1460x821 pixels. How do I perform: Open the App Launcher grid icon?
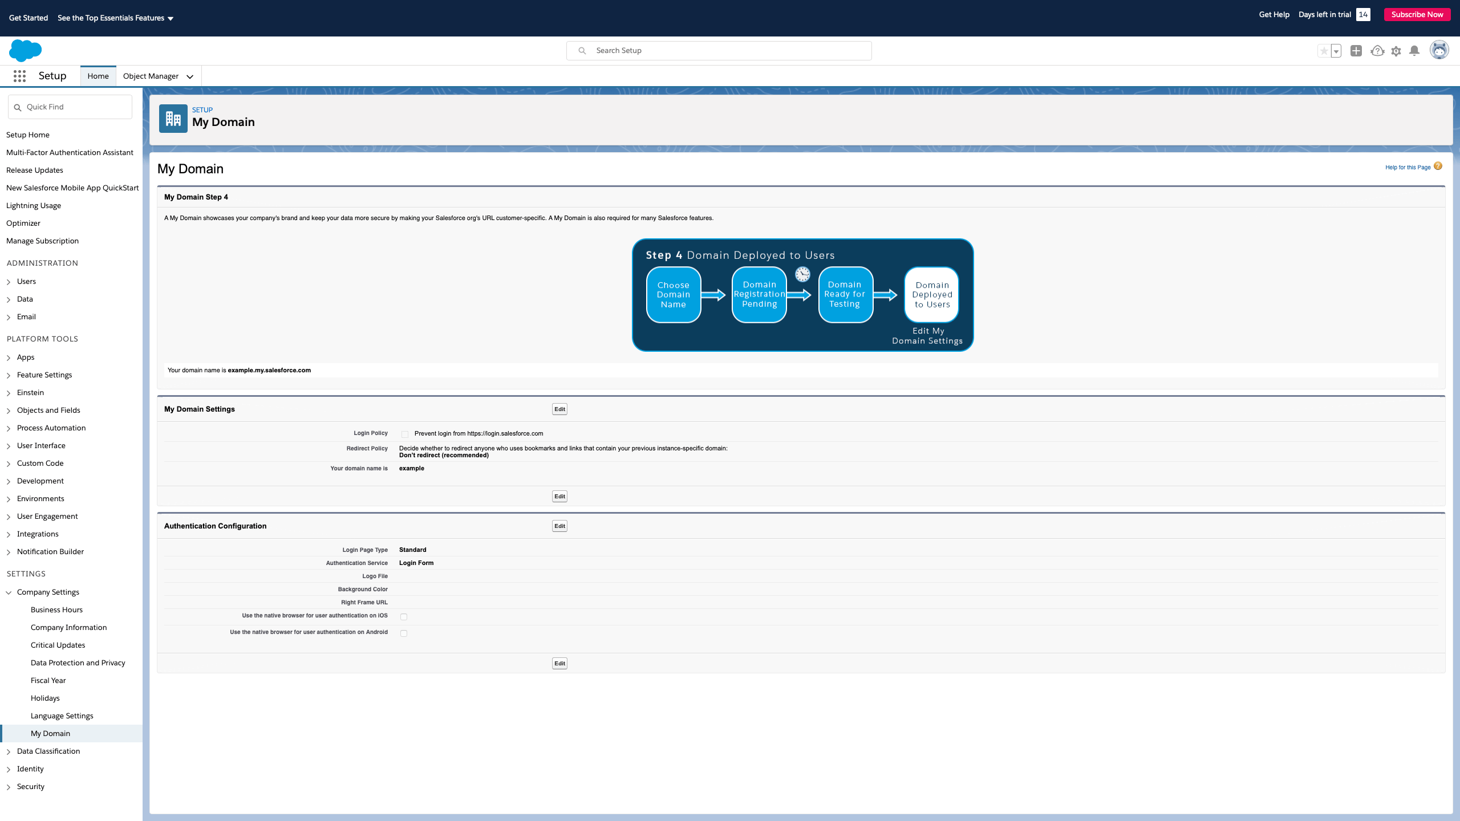tap(19, 76)
